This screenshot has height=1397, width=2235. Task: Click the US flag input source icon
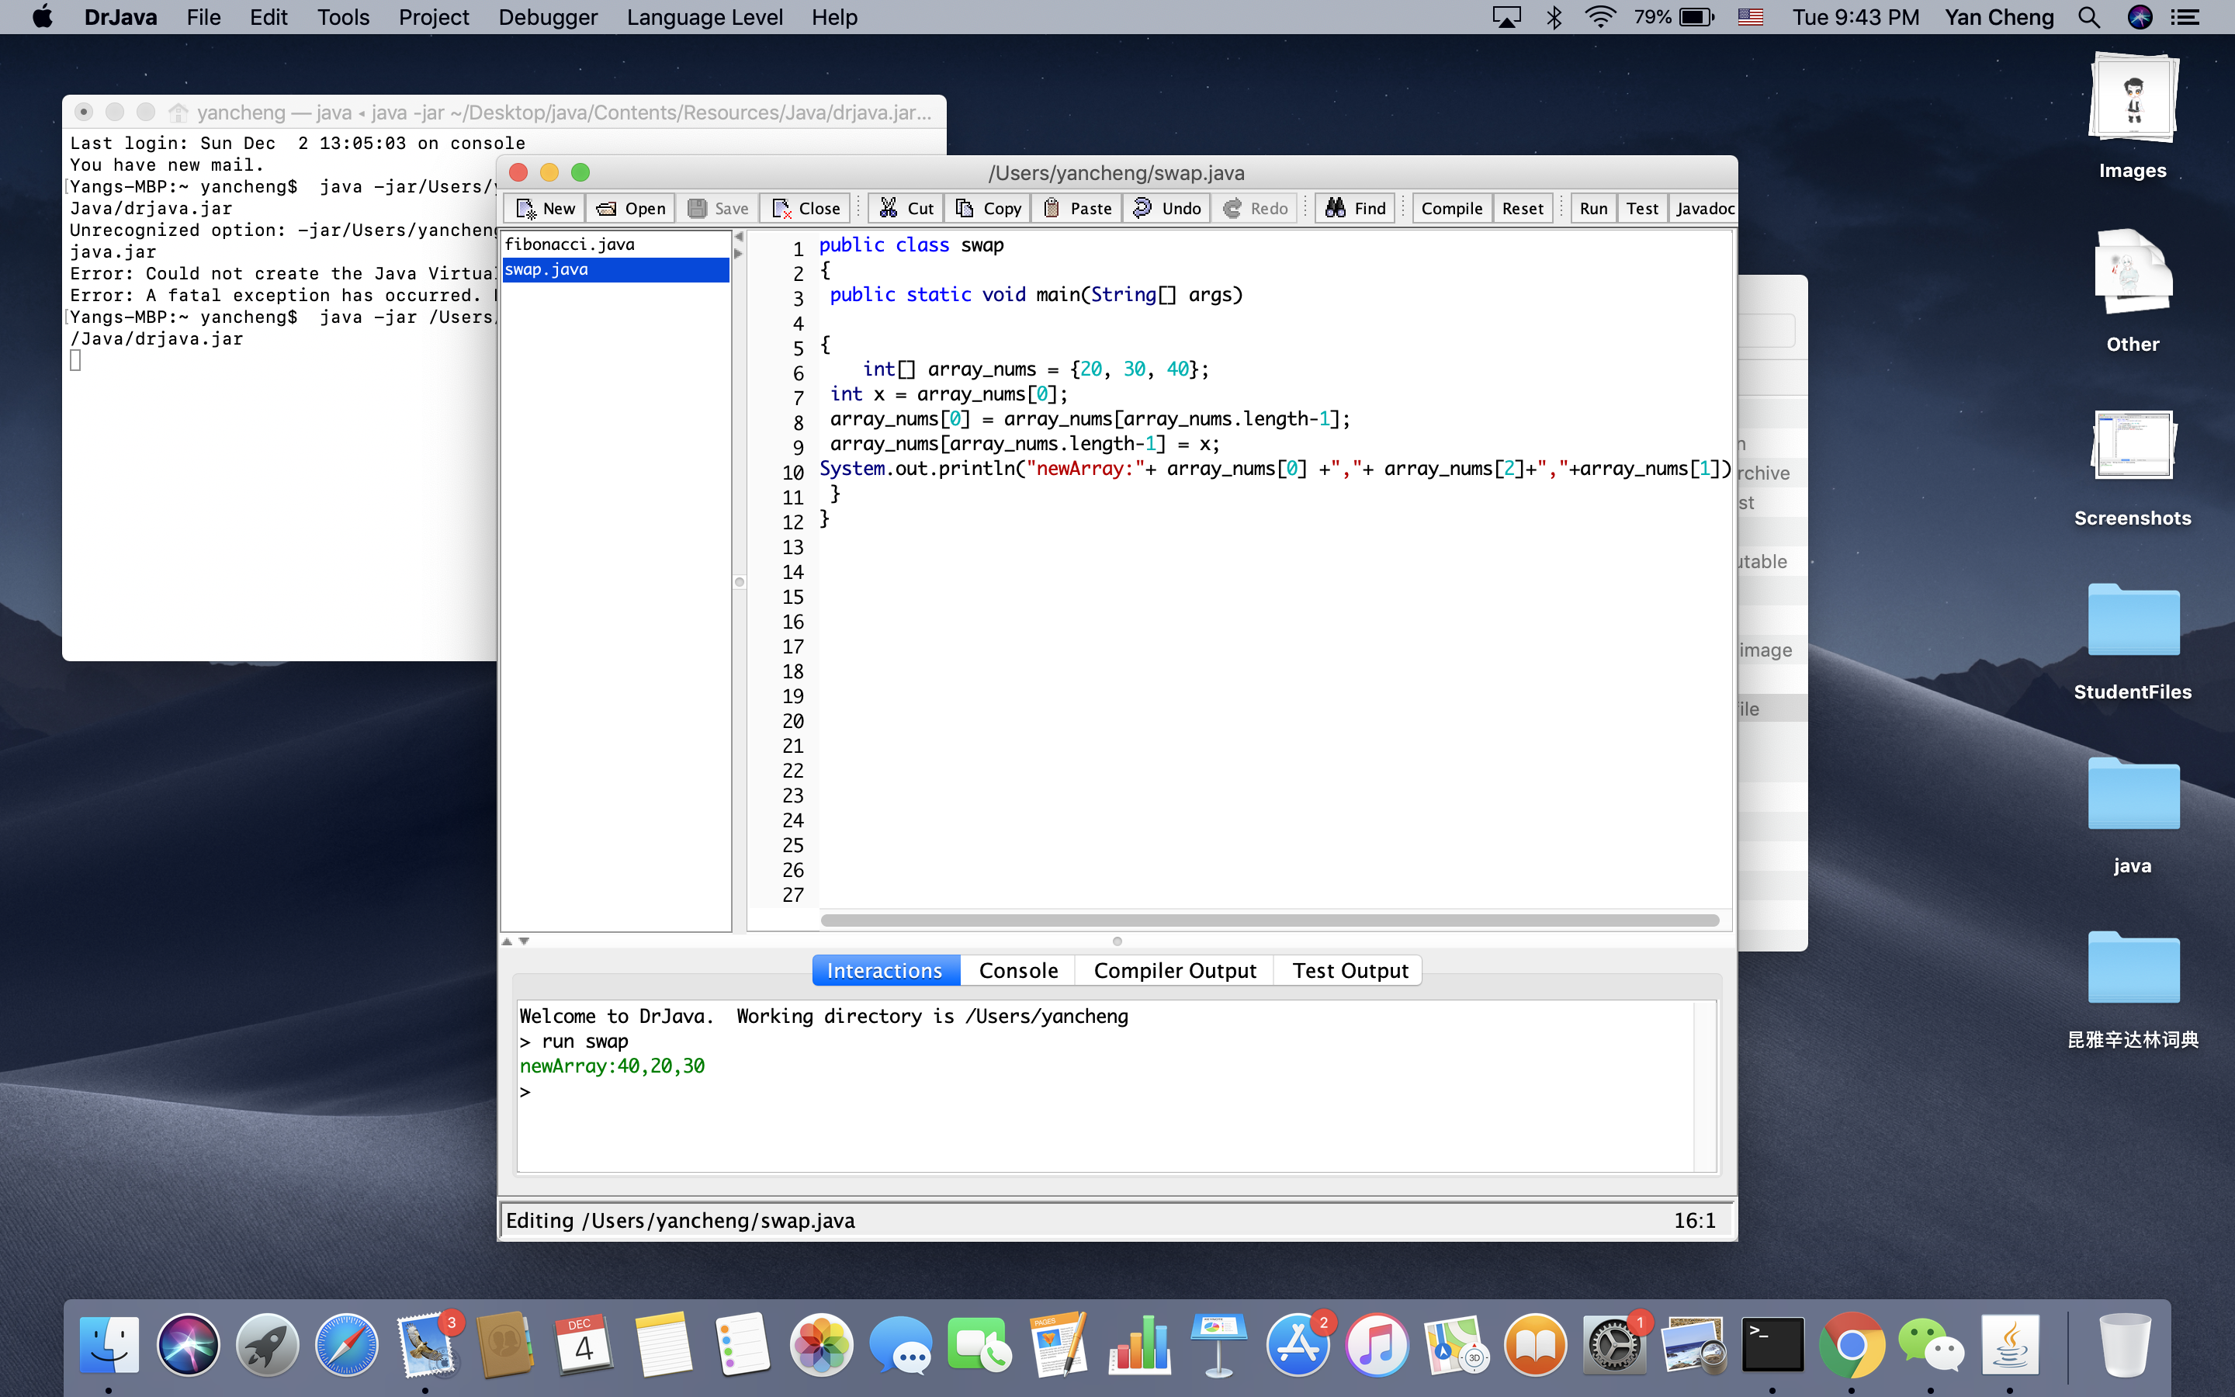[1750, 16]
